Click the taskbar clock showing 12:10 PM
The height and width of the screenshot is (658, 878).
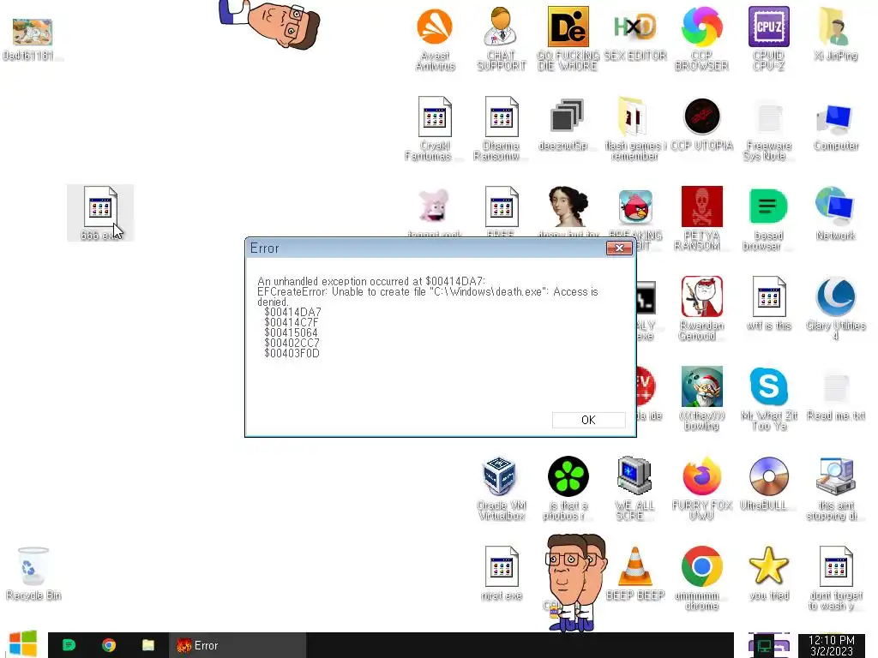pyautogui.click(x=832, y=645)
